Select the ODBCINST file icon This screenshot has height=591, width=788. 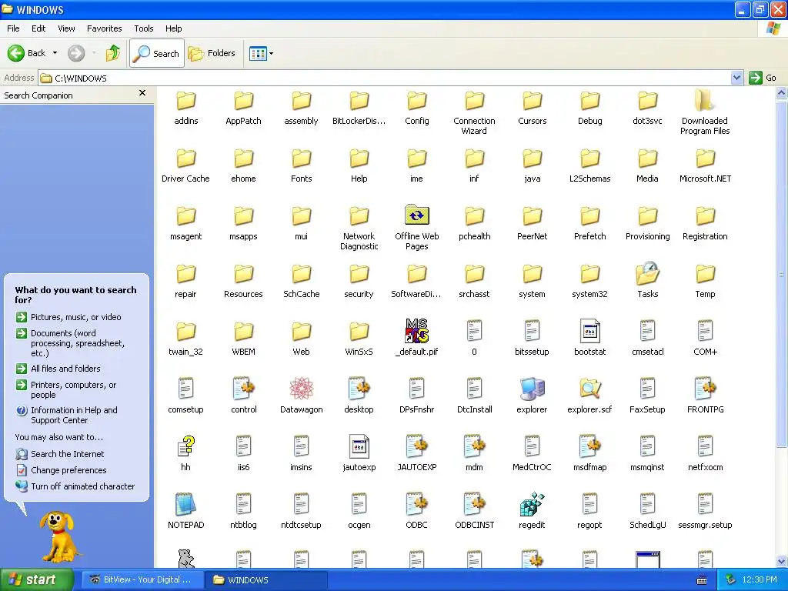tap(474, 504)
